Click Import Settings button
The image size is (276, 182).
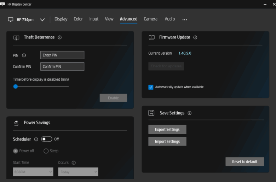click(x=167, y=141)
